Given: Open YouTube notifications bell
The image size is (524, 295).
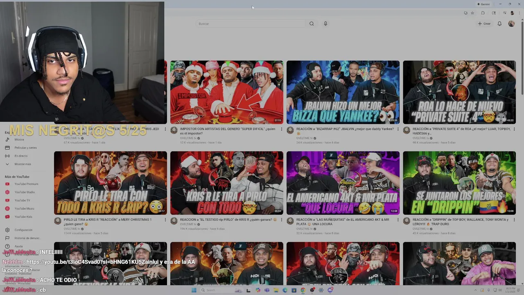Looking at the screenshot, I should coord(499,24).
